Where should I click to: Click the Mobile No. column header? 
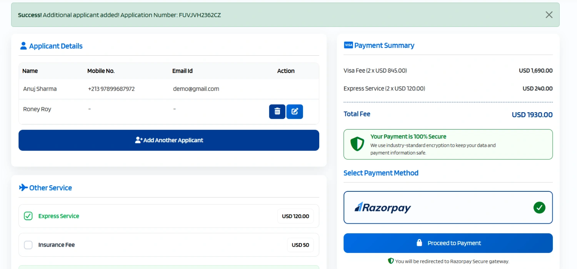(101, 71)
